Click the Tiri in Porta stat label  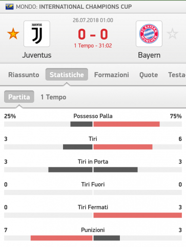[x=93, y=162]
